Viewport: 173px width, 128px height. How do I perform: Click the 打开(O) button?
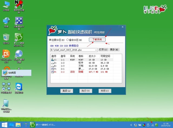[x=103, y=50]
